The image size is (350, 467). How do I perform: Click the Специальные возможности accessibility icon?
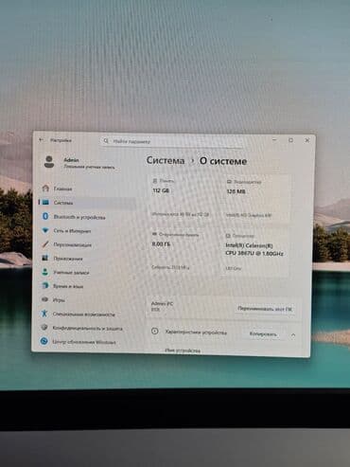click(x=44, y=314)
